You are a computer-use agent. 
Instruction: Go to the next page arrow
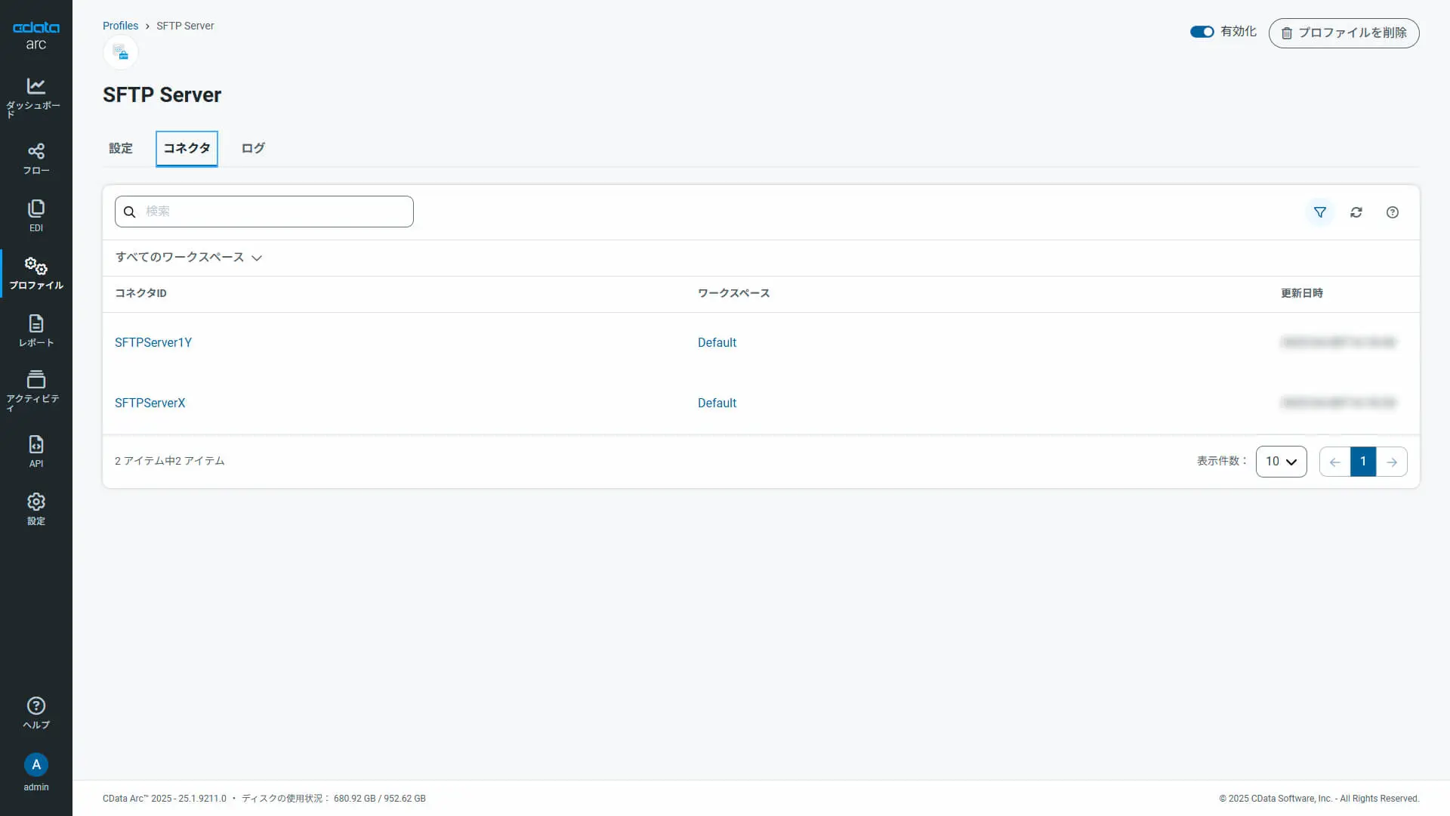[1391, 462]
